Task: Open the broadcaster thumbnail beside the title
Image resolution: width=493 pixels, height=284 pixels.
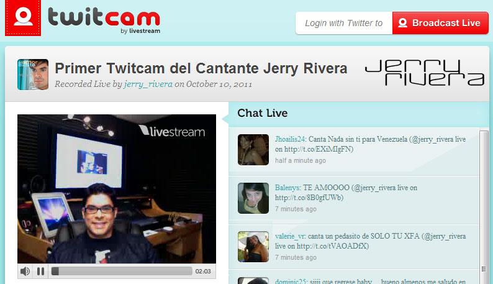Action: (x=33, y=75)
